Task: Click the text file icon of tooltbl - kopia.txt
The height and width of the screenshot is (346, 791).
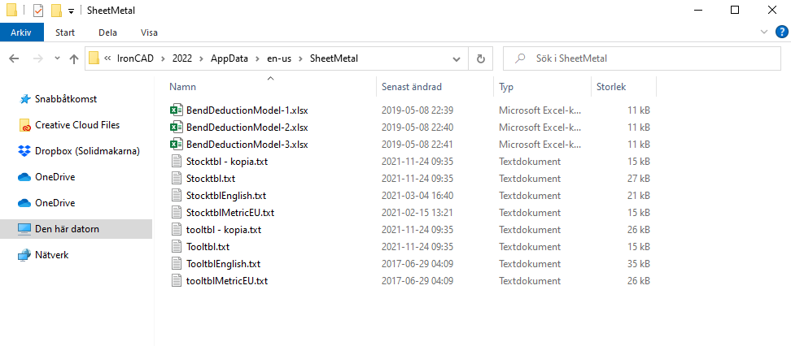Action: pos(176,230)
